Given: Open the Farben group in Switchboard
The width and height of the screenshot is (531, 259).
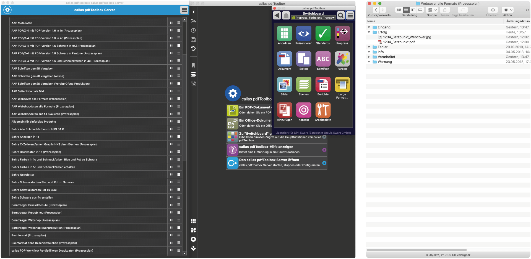Looking at the screenshot, I should coord(342,59).
